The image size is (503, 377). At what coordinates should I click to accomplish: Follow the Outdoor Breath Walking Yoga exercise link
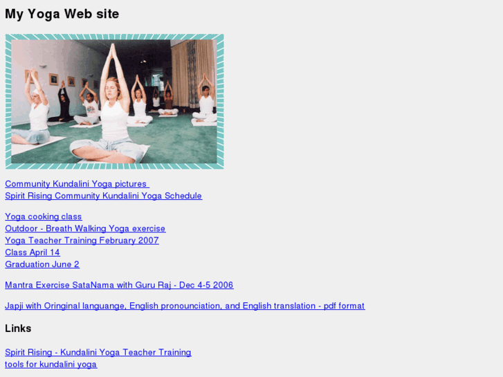pos(85,228)
